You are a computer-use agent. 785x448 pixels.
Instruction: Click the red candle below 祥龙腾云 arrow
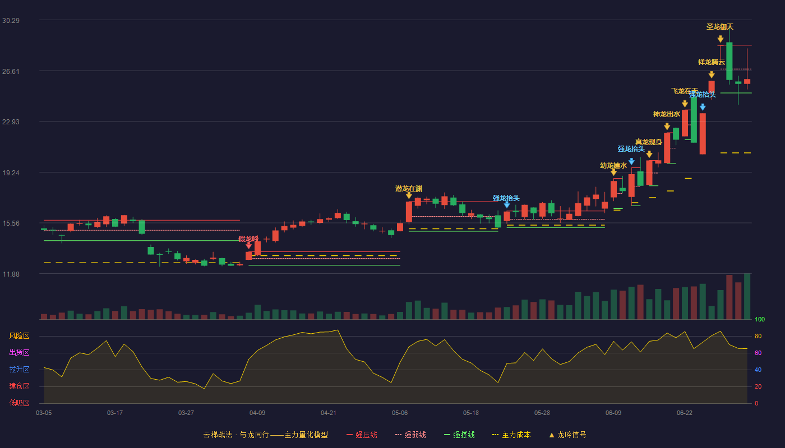[712, 87]
